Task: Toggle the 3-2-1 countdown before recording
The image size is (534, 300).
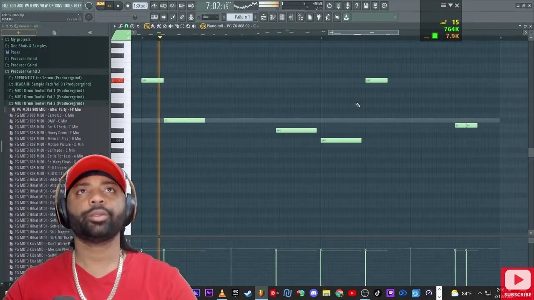Action: (x=172, y=6)
